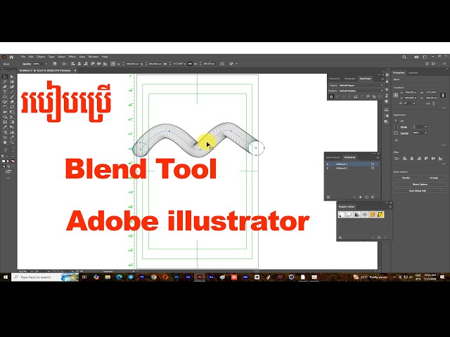The height and width of the screenshot is (337, 450).
Task: Select the Artboard 2 row in Artboards panel
Action: 352,168
